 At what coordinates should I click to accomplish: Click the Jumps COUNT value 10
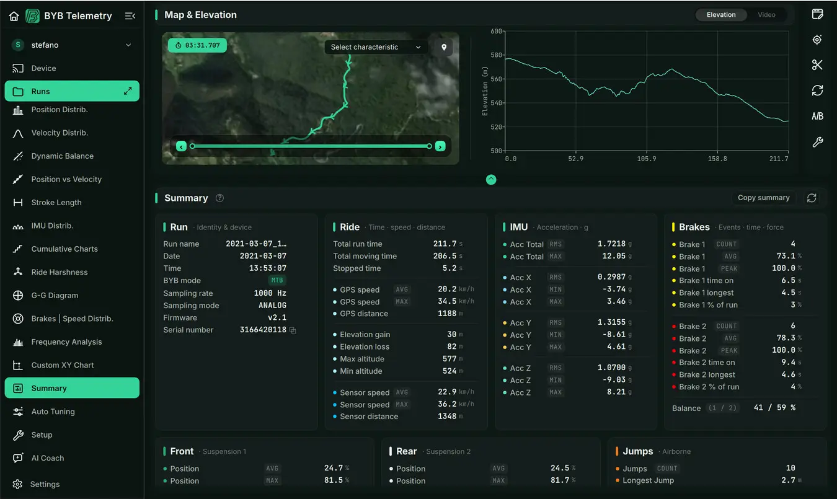[790, 468]
